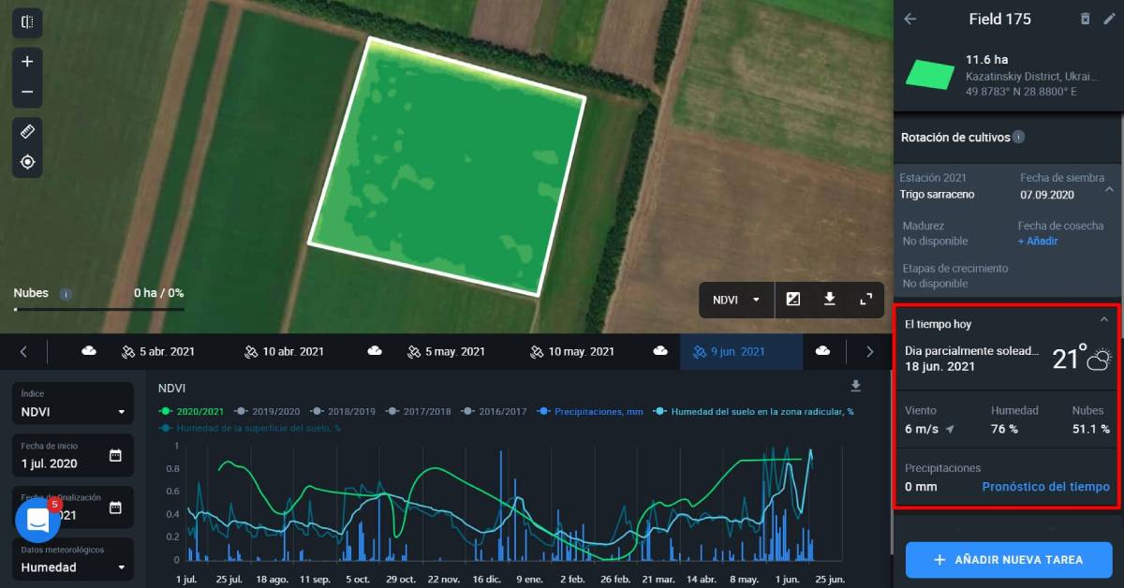Open the Índice NDVI dropdown
Image resolution: width=1124 pixels, height=588 pixels.
tap(73, 411)
